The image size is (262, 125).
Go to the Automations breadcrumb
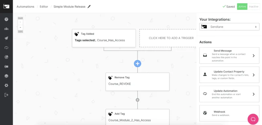click(26, 7)
